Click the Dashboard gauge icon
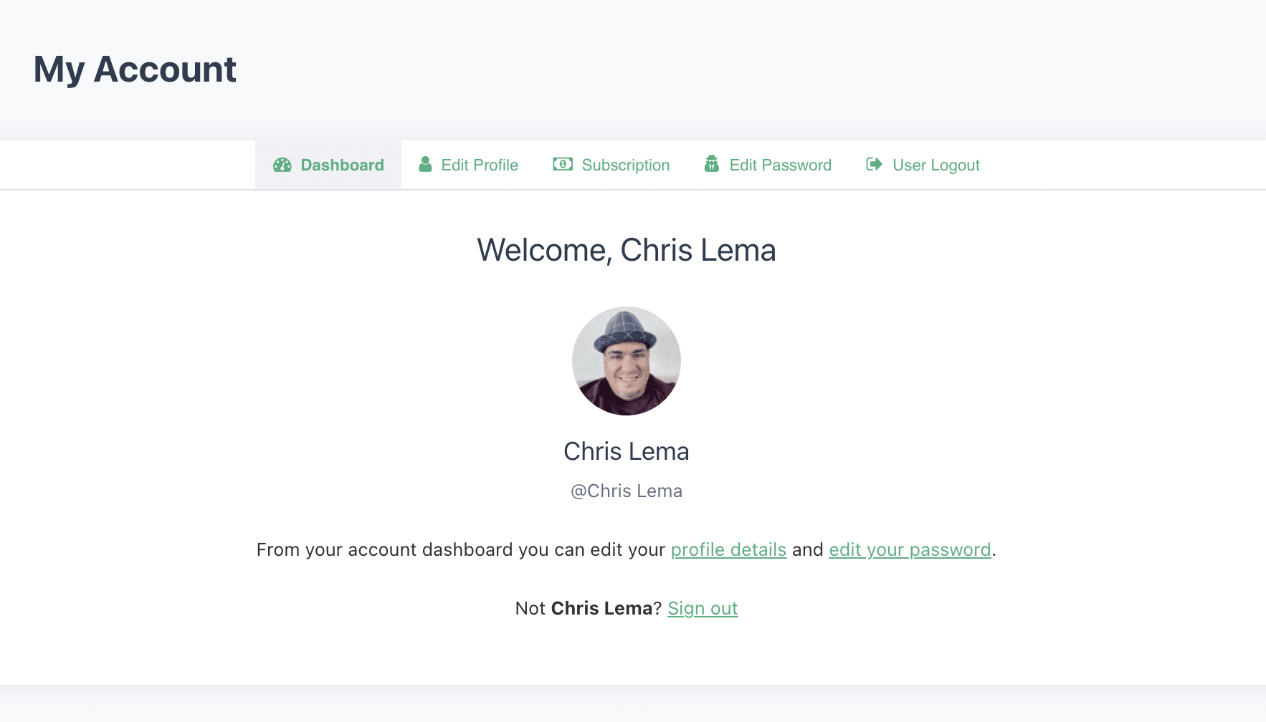This screenshot has height=722, width=1266. [282, 164]
